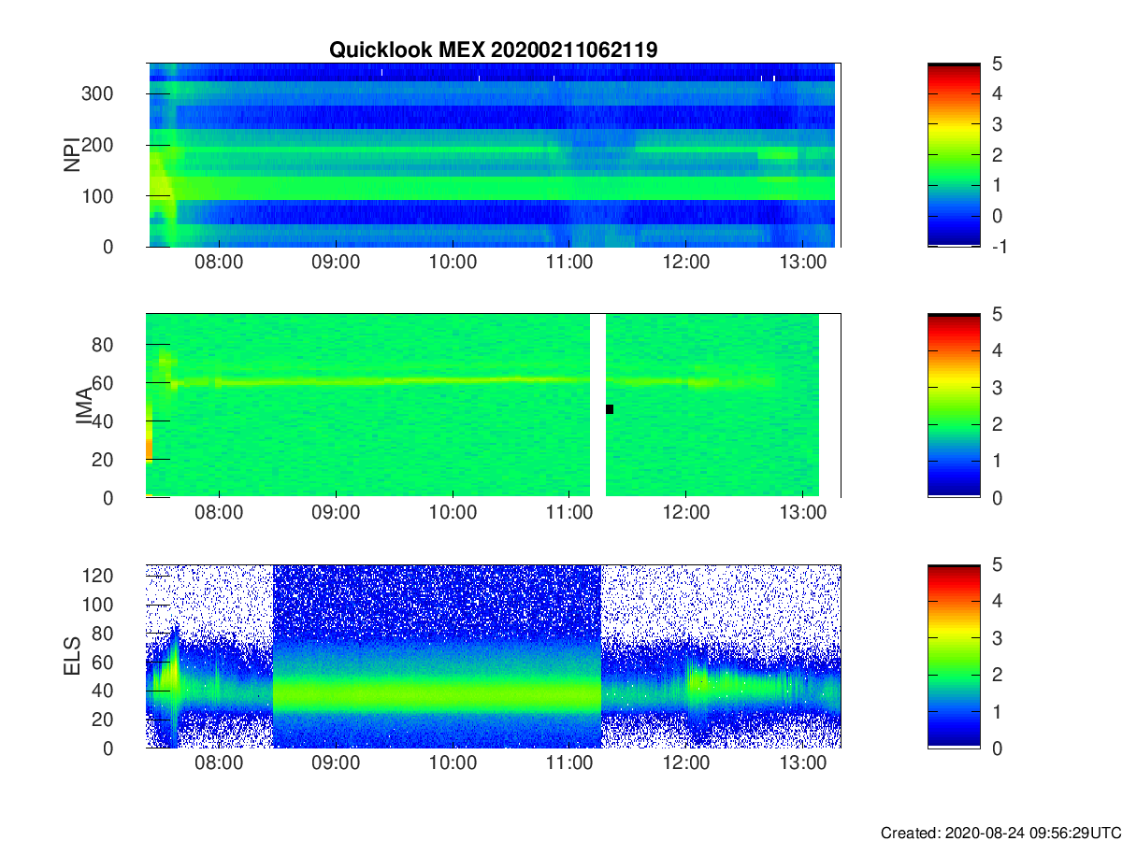Click the NPI spectrogram plot area
Viewport: 1122px width, 841px height.
point(494,155)
